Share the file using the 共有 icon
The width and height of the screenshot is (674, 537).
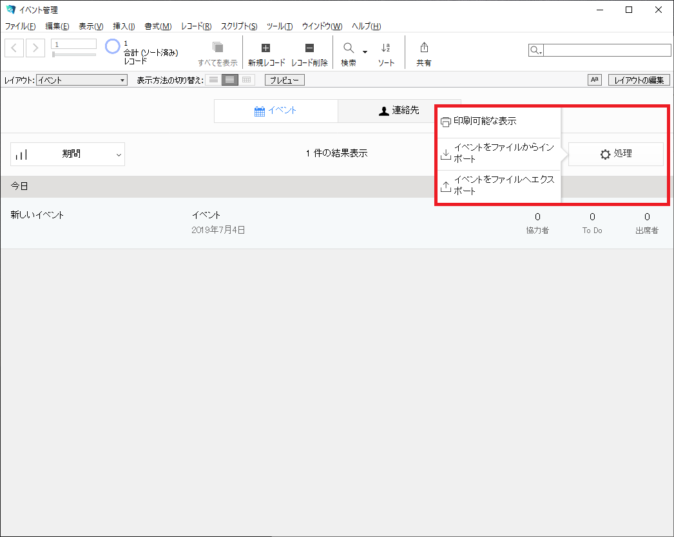click(423, 52)
